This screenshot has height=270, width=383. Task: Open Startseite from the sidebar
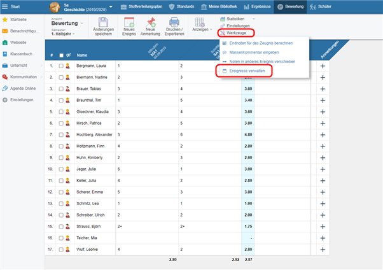click(x=19, y=20)
